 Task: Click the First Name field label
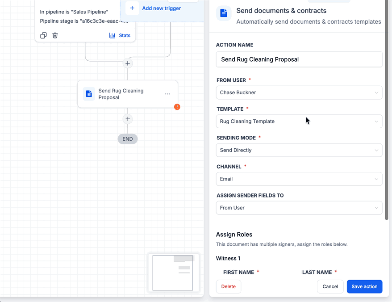click(238, 272)
